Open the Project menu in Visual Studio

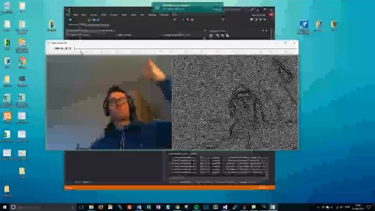pyautogui.click(x=94, y=15)
